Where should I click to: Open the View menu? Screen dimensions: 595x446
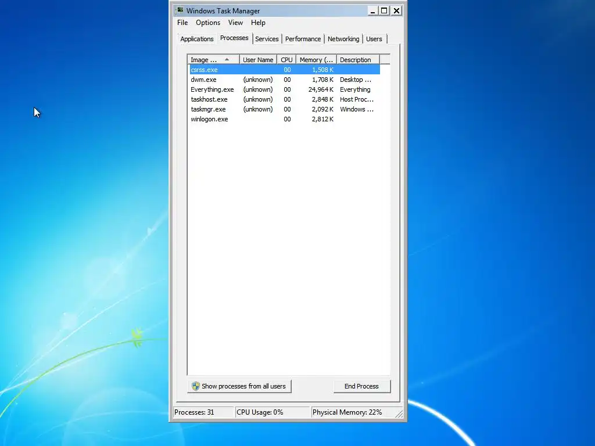(x=235, y=23)
